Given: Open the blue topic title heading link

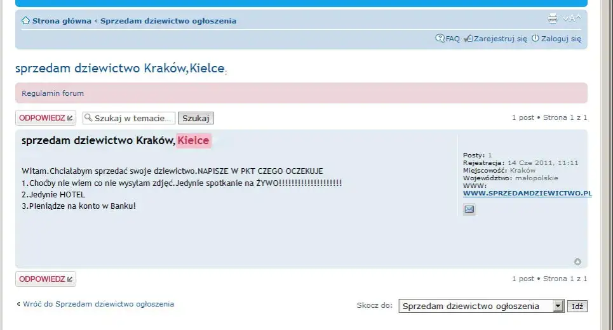Looking at the screenshot, I should (x=120, y=68).
